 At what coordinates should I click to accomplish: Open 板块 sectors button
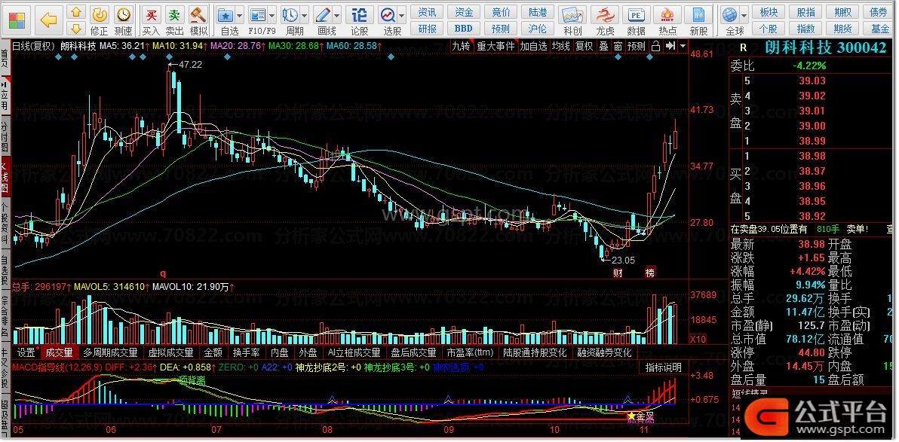tap(769, 12)
